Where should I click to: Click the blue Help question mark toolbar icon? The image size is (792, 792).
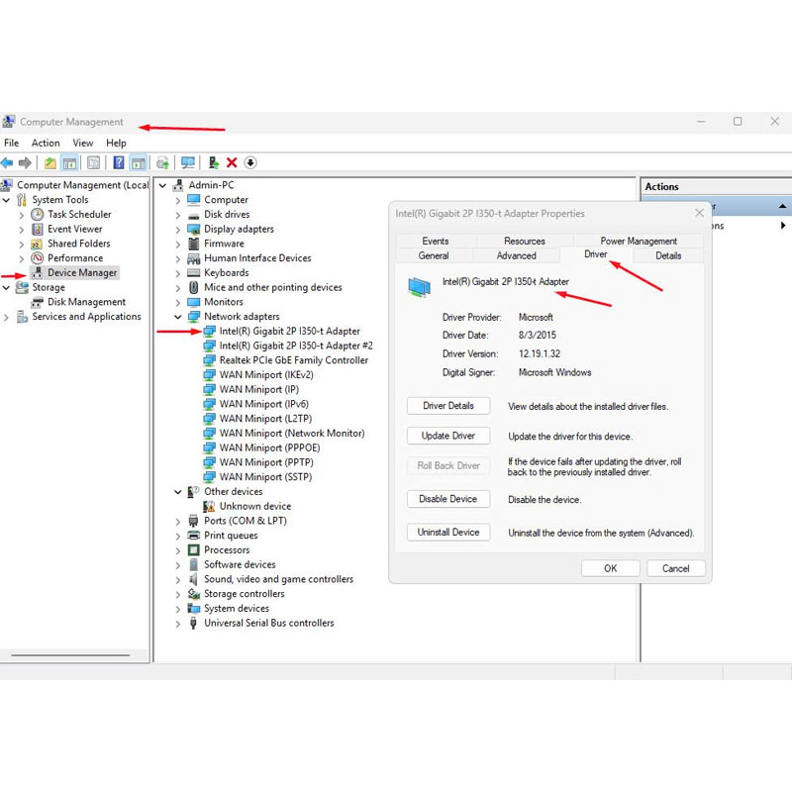[x=119, y=162]
